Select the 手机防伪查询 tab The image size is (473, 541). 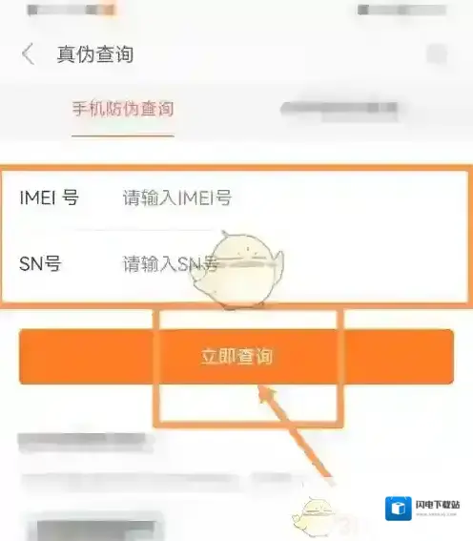click(123, 109)
